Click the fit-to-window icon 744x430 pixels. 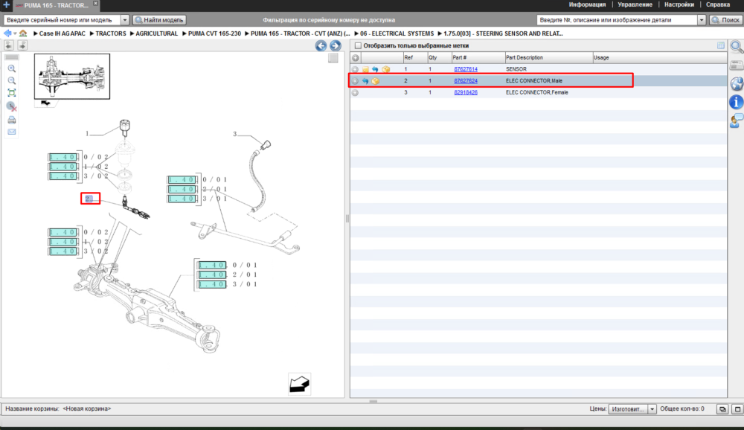click(12, 93)
